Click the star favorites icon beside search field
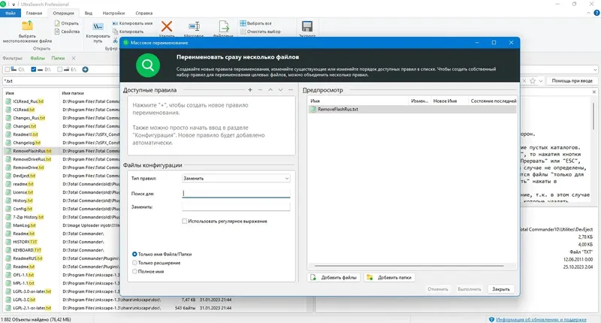The width and height of the screenshot is (601, 323). [533, 81]
